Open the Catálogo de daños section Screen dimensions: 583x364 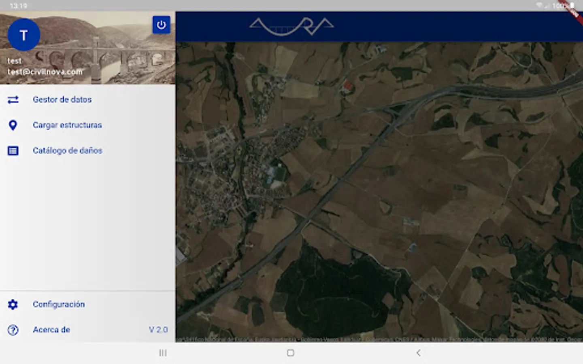(x=68, y=150)
